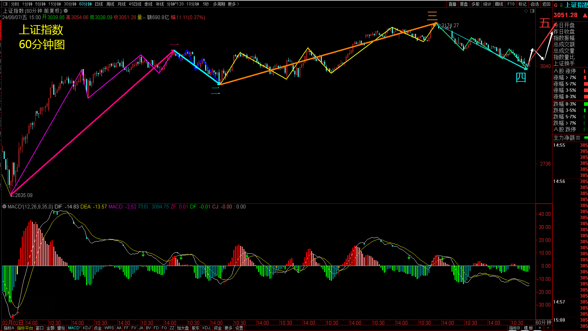Switch to the 日线 daily chart tab
Screen dimensions: 588x331
click(x=99, y=4)
